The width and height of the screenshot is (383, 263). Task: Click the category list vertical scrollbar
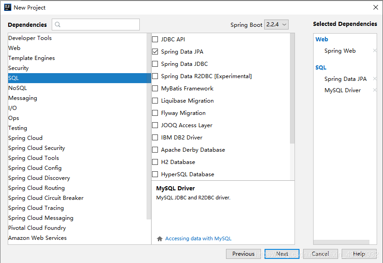[149, 126]
